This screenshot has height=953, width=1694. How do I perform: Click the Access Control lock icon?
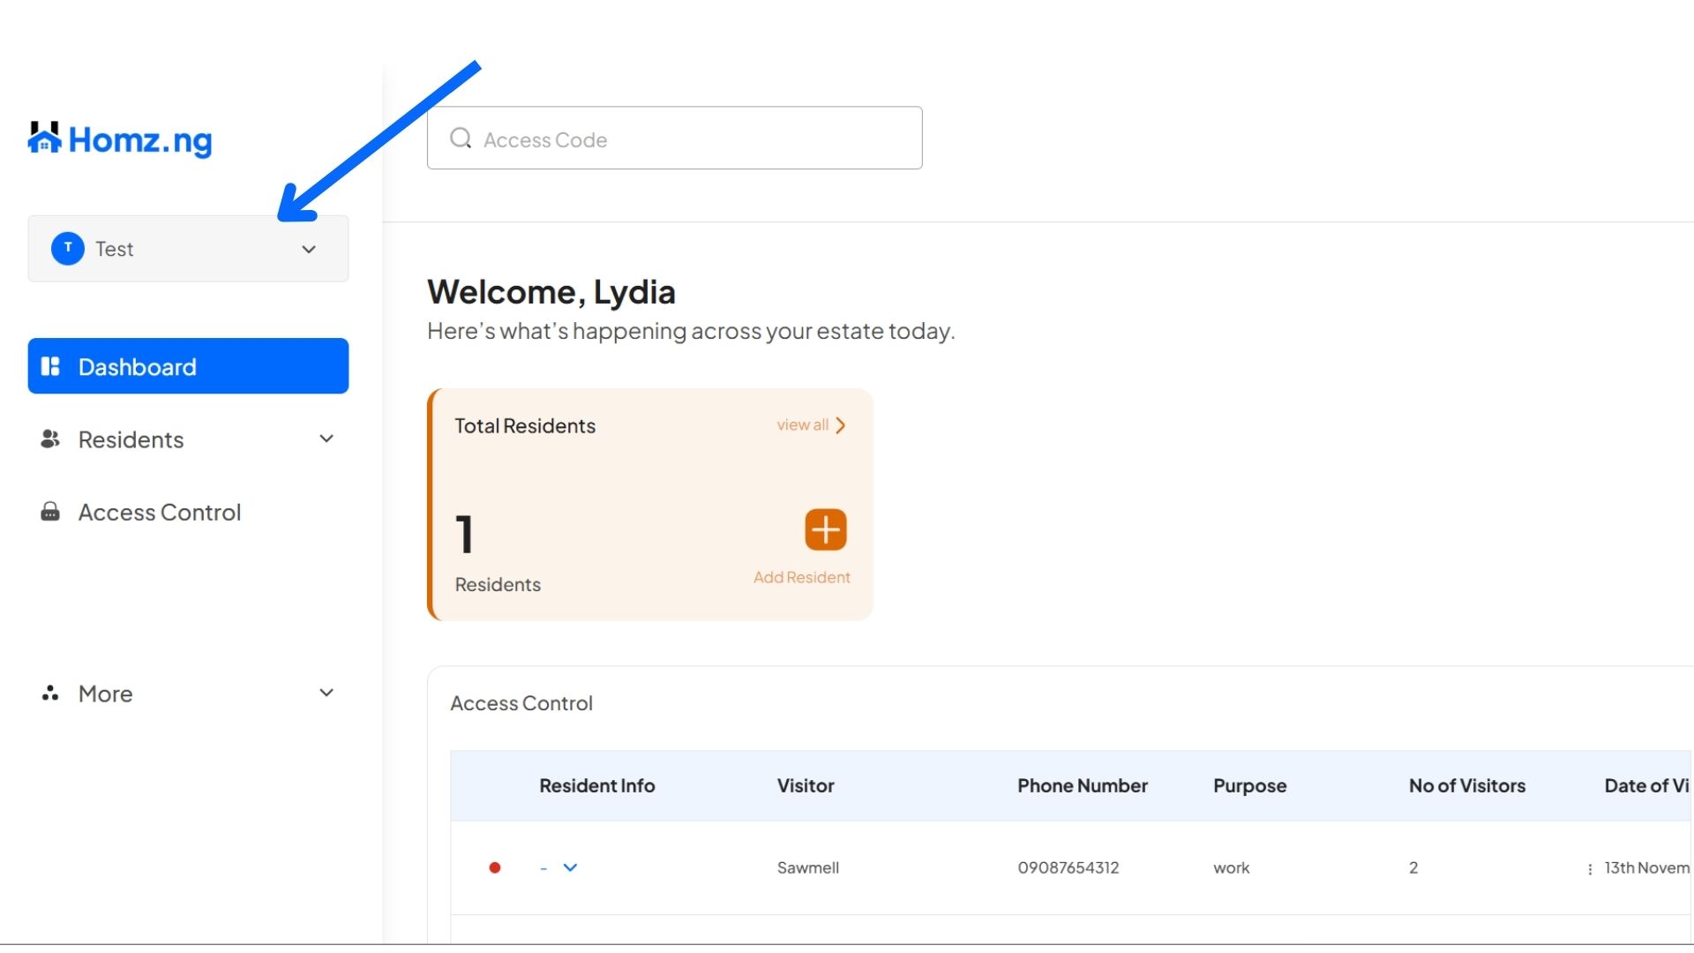[50, 512]
